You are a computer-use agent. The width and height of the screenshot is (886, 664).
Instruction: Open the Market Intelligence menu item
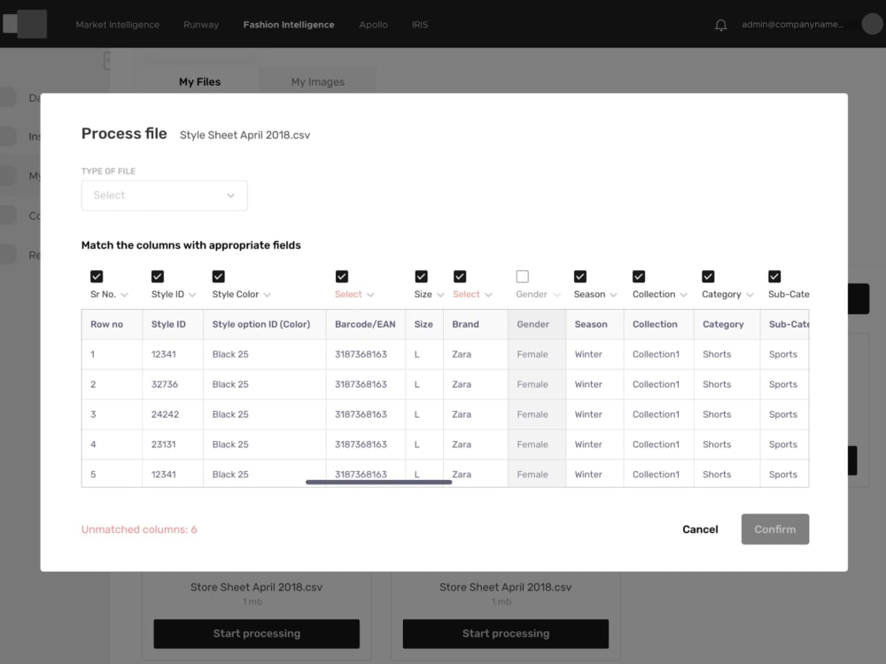[118, 24]
